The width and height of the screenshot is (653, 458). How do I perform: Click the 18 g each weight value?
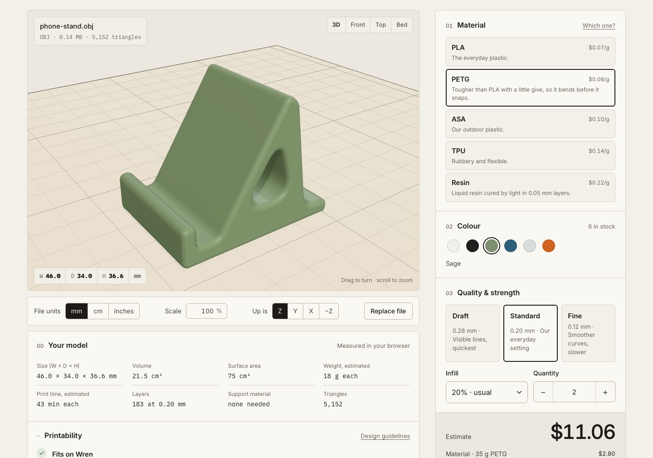click(x=341, y=376)
